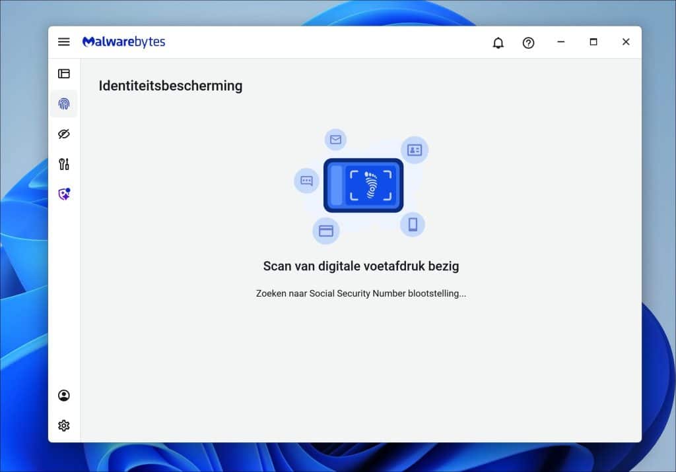Click the Malwarebytes logo
The image size is (676, 472).
tap(123, 42)
